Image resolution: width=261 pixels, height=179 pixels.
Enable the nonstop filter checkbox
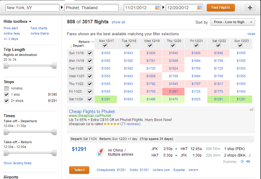[7, 88]
